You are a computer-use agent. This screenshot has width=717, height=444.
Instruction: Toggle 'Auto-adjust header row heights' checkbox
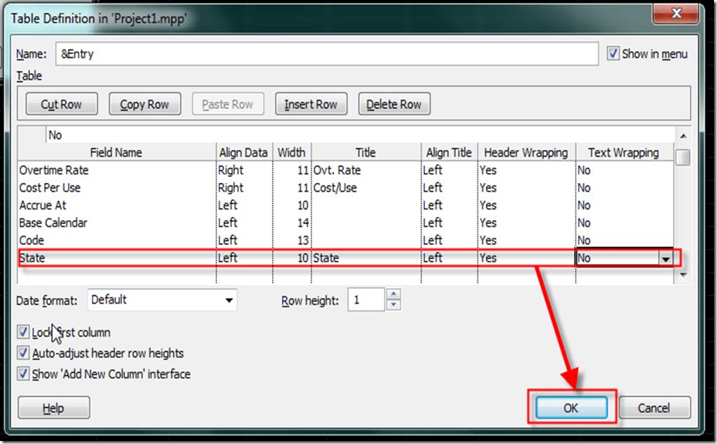coord(23,353)
